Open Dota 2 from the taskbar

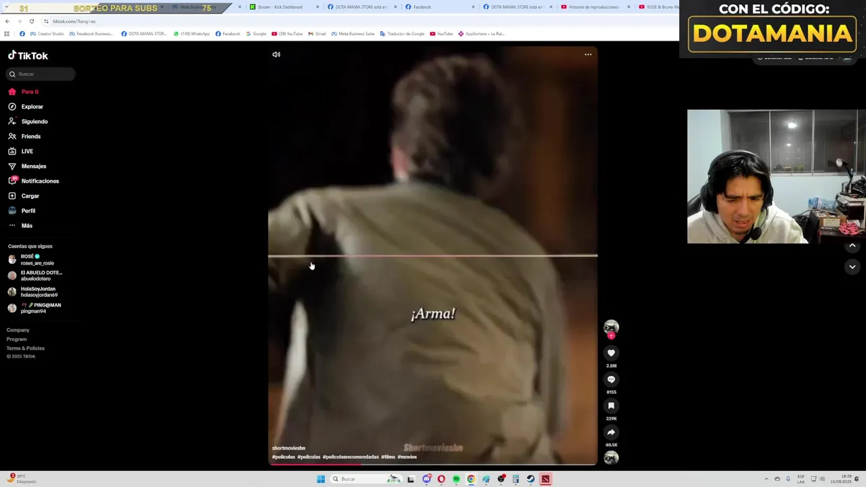(x=545, y=479)
